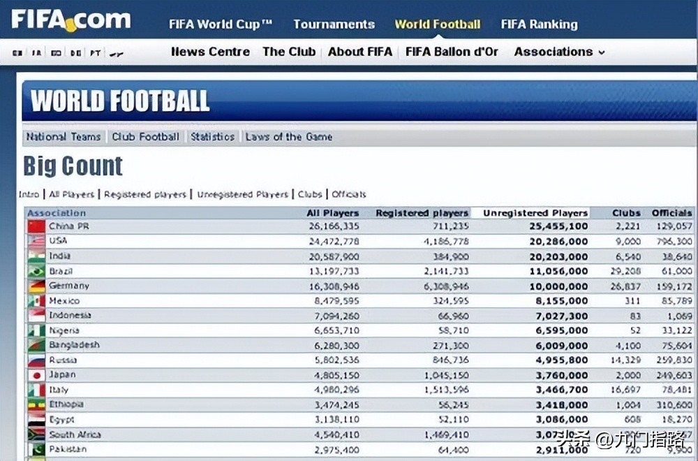
Task: Open the FIFA Ranking menu
Action: point(539,24)
